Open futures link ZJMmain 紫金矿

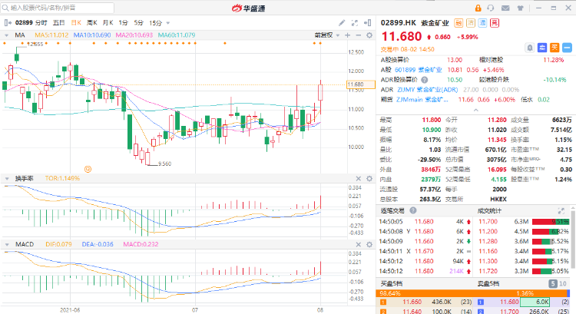pos(422,100)
